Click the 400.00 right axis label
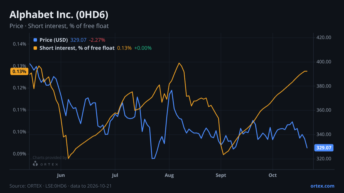 tap(324, 62)
